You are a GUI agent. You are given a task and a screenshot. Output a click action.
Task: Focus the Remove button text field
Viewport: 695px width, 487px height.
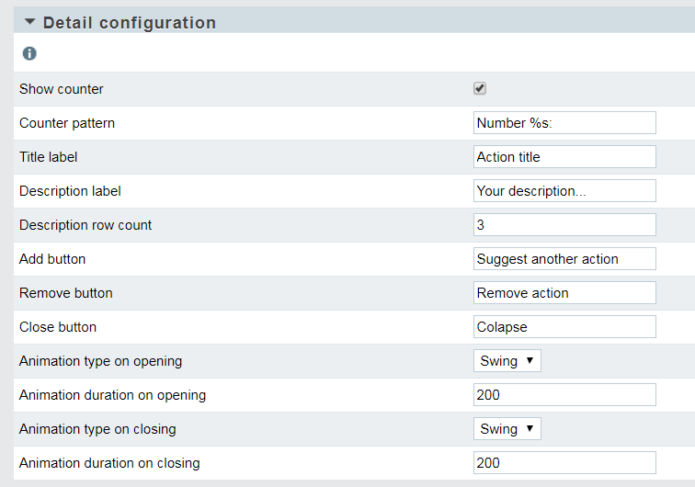pos(564,293)
